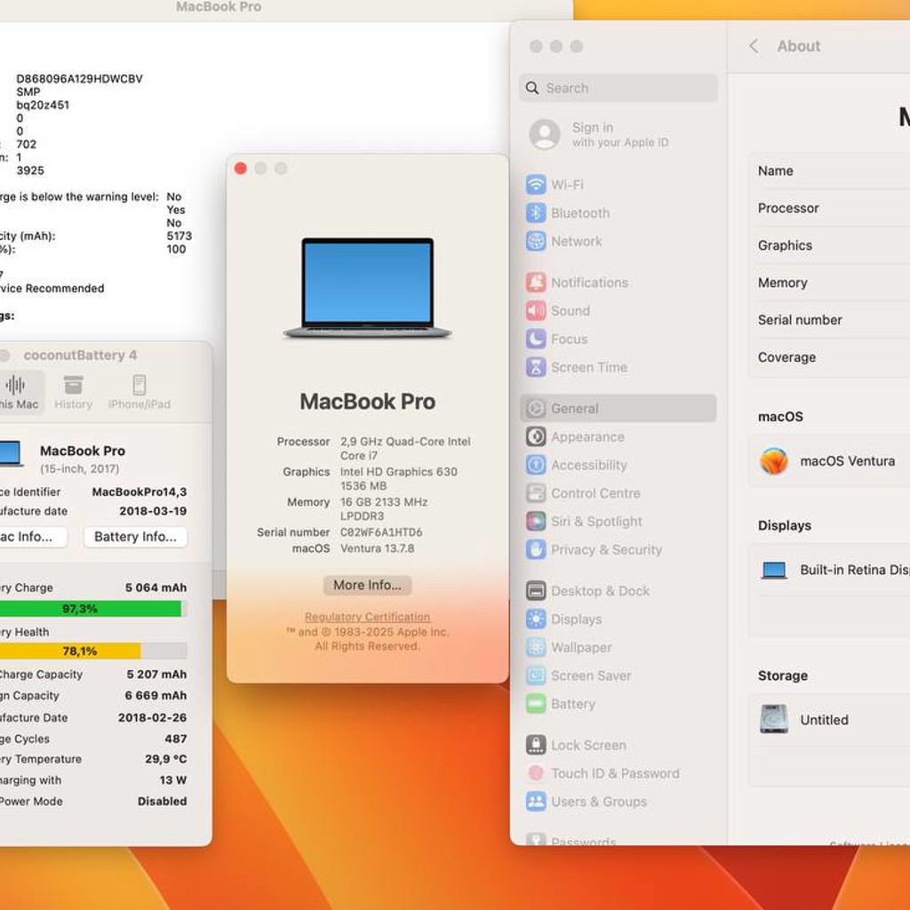
Task: Click the Ventura 13.7.8 version text
Action: click(x=377, y=548)
